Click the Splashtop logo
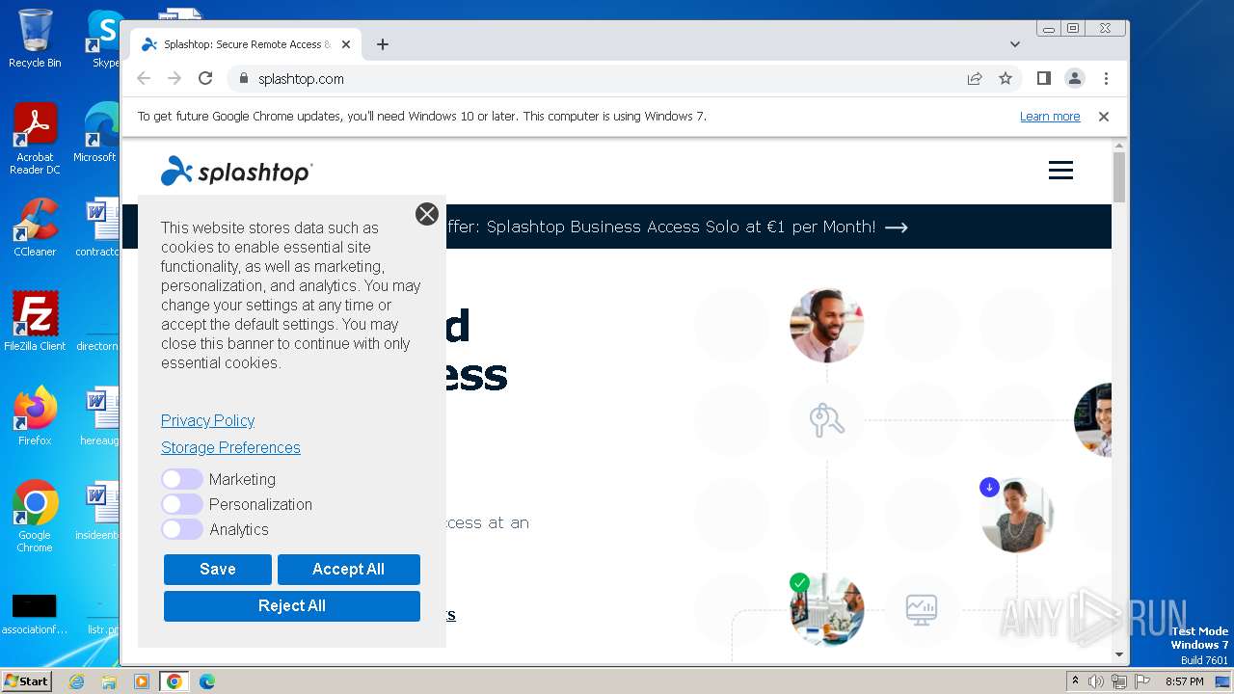The image size is (1234, 694). pyautogui.click(x=236, y=171)
